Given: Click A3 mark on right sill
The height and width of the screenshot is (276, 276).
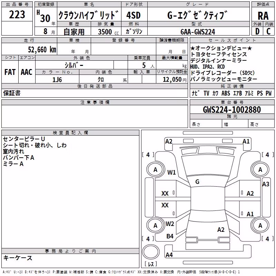Looking at the screenshot, I should (x=266, y=184).
